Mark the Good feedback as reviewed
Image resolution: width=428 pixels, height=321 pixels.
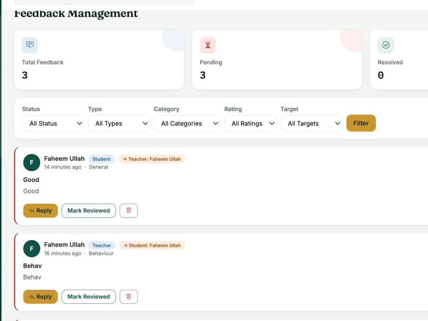click(89, 211)
